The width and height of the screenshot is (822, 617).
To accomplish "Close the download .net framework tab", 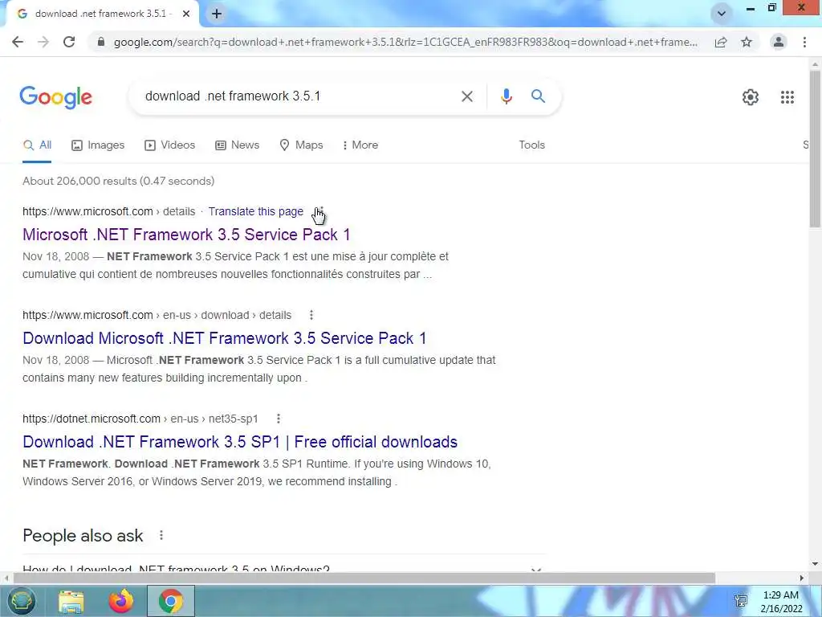I will tap(186, 14).
